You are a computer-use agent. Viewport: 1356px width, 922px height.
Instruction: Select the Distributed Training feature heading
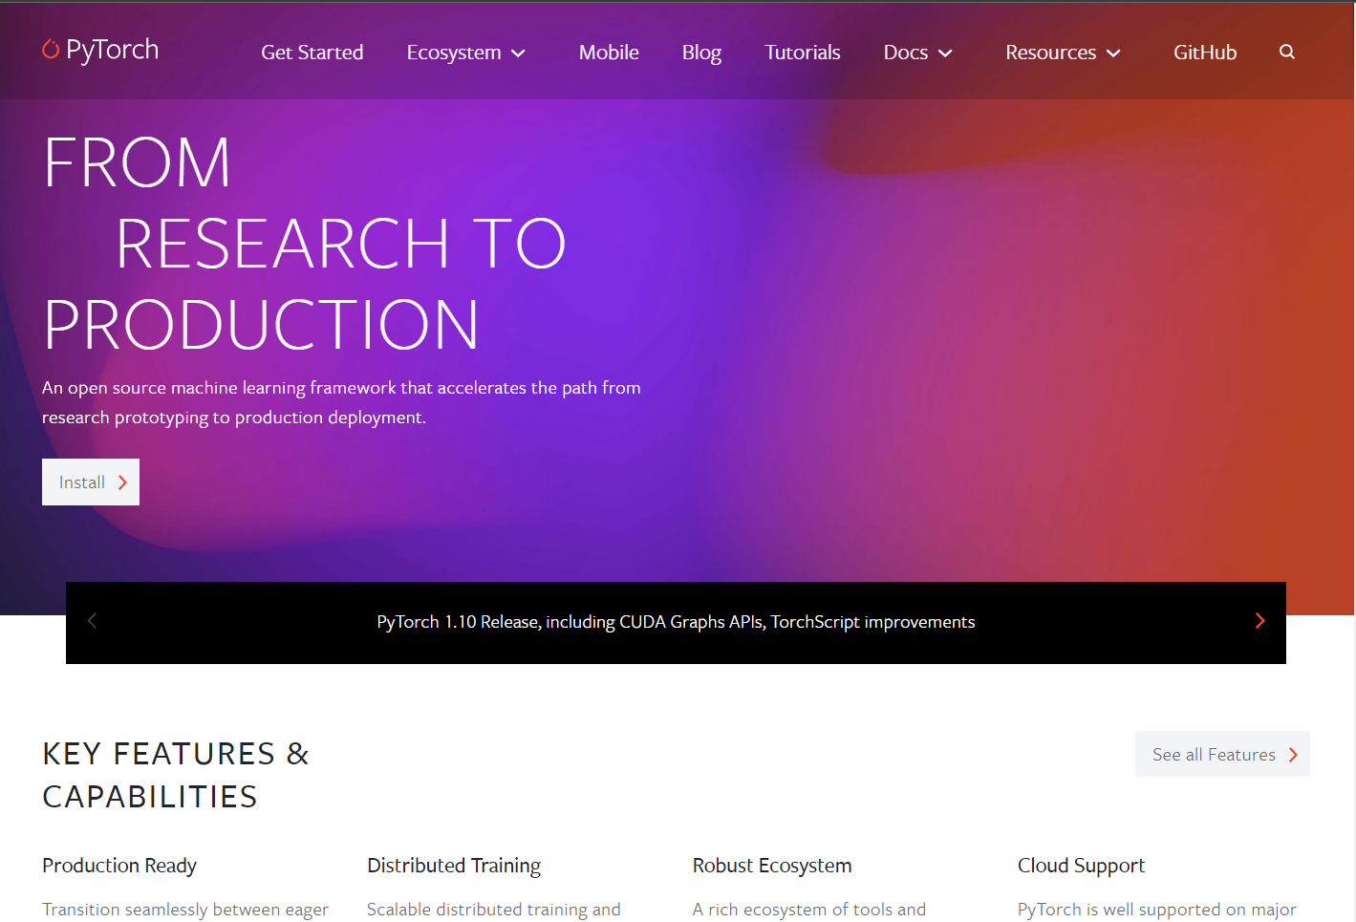[454, 866]
